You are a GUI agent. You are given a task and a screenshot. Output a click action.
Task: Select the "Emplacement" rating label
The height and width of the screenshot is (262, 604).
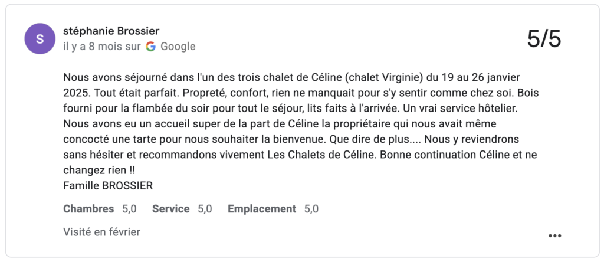click(261, 208)
